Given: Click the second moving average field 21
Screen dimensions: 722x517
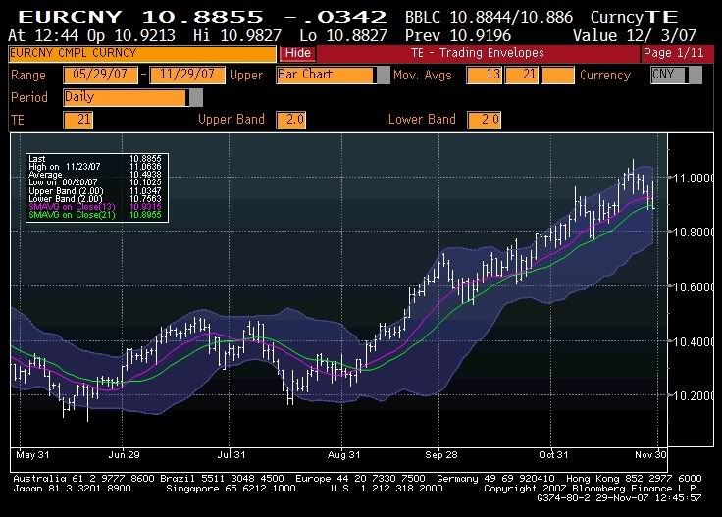Looking at the screenshot, I should click(x=521, y=76).
